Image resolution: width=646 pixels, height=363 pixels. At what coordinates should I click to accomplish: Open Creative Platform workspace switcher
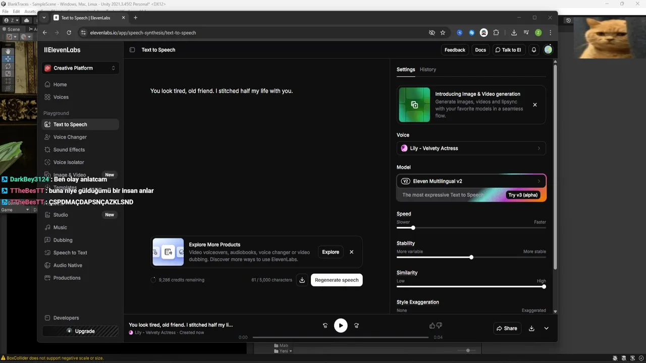pyautogui.click(x=81, y=68)
